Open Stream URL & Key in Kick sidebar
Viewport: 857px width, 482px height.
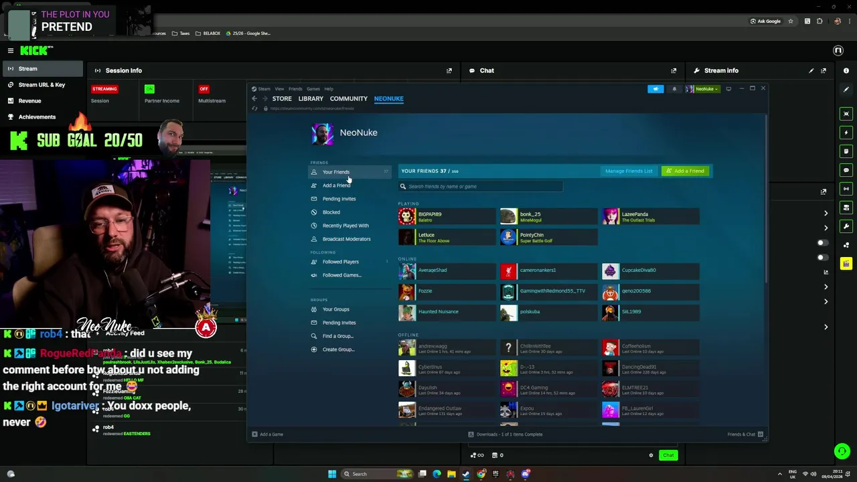pos(42,84)
